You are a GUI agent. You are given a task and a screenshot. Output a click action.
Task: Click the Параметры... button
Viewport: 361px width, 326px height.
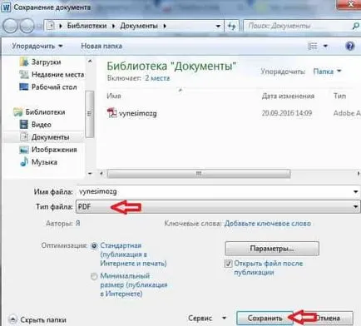(x=272, y=249)
